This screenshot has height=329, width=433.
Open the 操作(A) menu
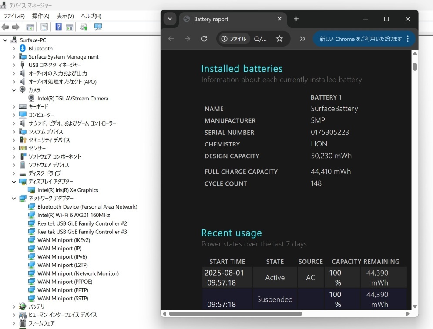pos(40,16)
